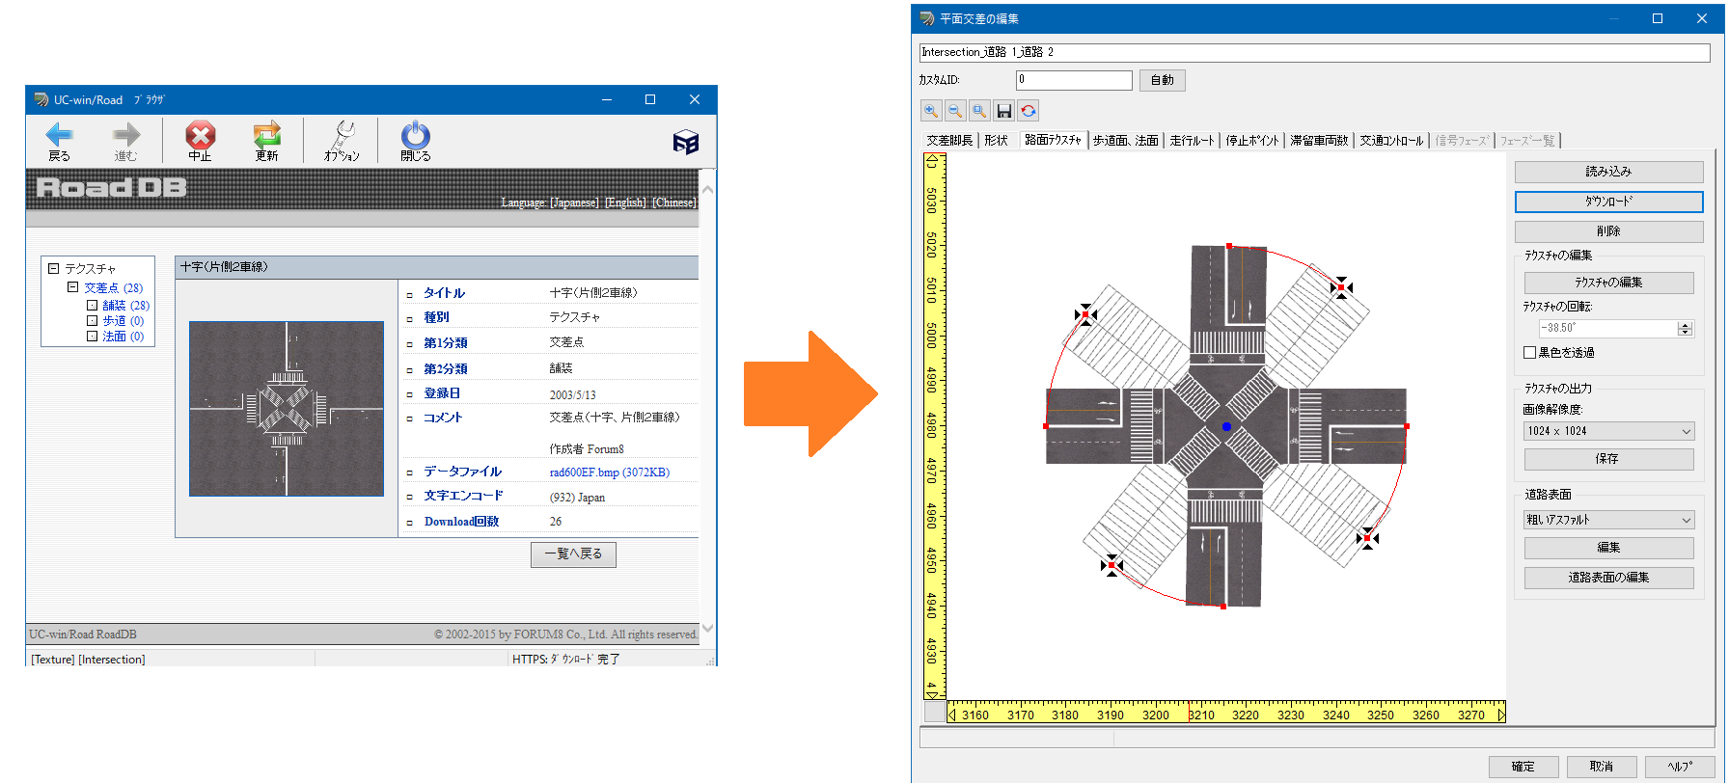Click the left arrow of the horizontal ruler
This screenshot has width=1729, height=783.
[x=952, y=715]
